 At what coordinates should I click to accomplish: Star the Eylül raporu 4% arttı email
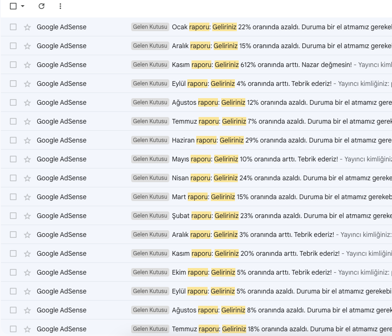pyautogui.click(x=27, y=84)
